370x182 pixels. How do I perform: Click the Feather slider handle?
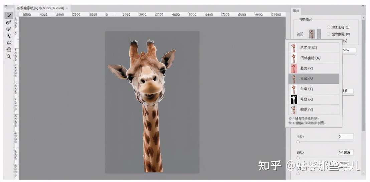click(298, 158)
